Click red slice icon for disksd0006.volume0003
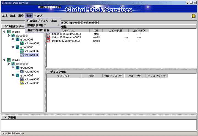 point(49,37)
